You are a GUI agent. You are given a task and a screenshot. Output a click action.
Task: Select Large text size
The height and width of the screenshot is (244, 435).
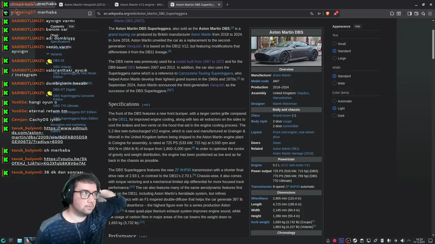click(334, 58)
